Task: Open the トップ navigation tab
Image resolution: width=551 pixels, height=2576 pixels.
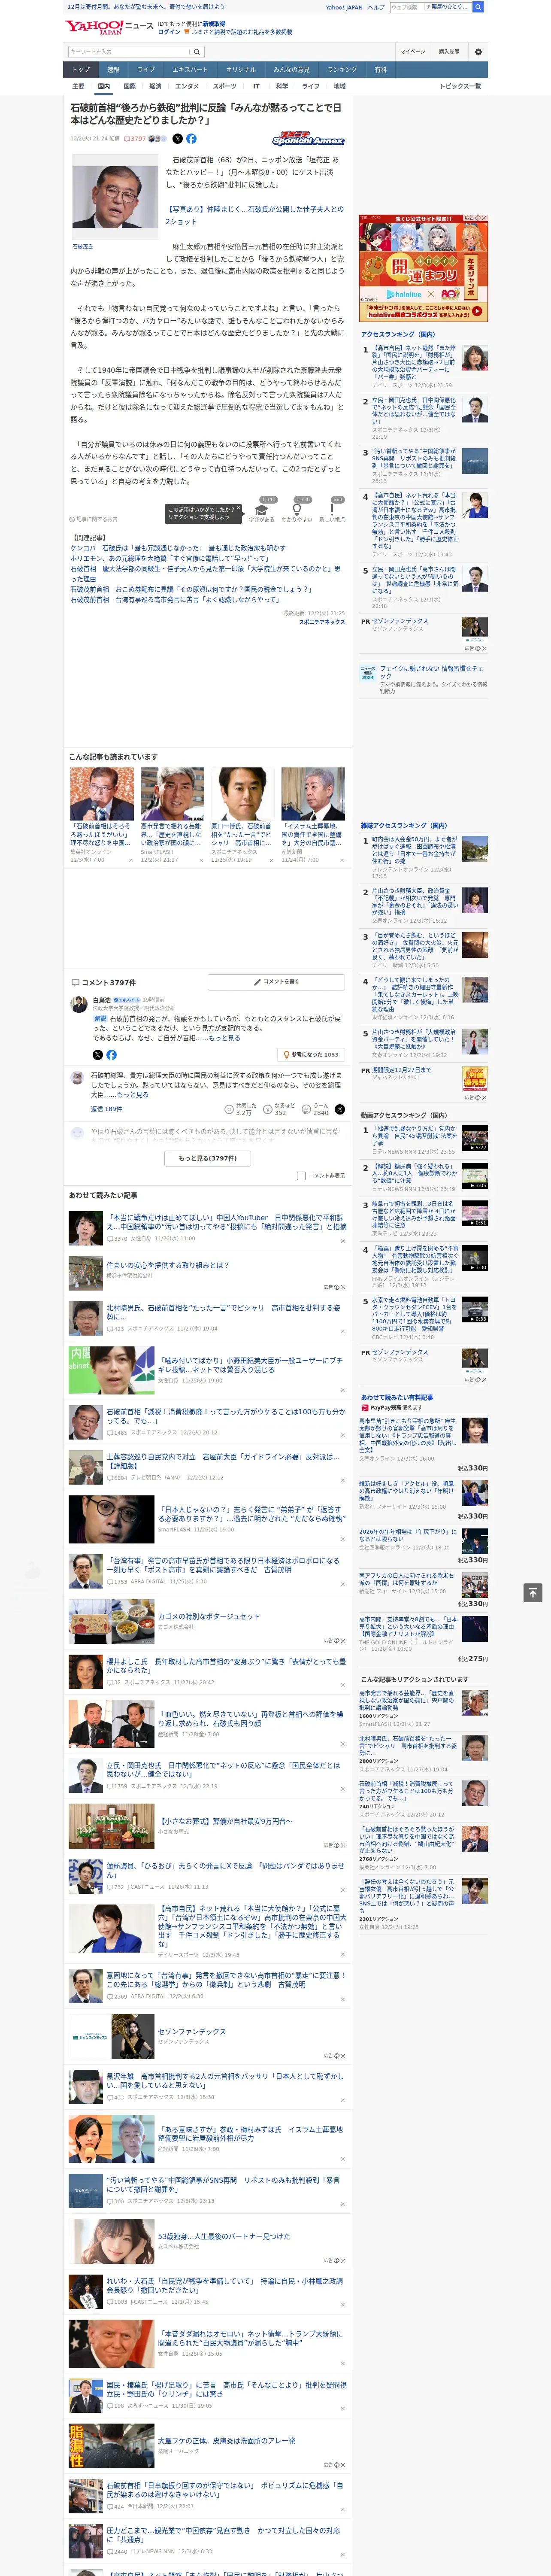Action: [x=81, y=70]
